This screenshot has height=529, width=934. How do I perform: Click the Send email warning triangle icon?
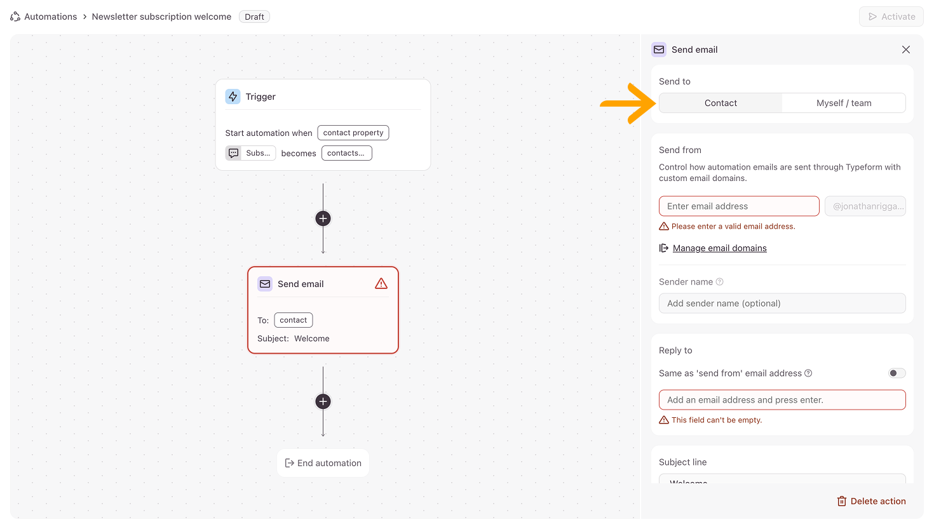click(x=381, y=284)
